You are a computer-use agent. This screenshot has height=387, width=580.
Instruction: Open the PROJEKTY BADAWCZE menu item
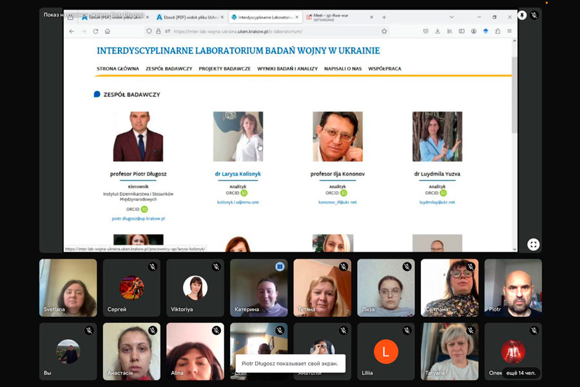pos(224,68)
